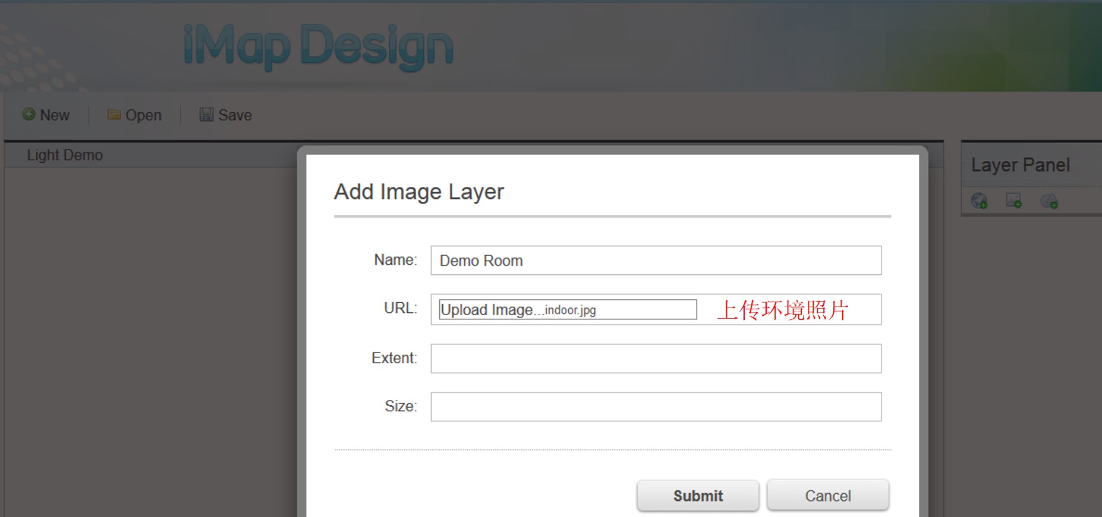
Task: Click the Layer Panel heading
Action: click(1020, 165)
